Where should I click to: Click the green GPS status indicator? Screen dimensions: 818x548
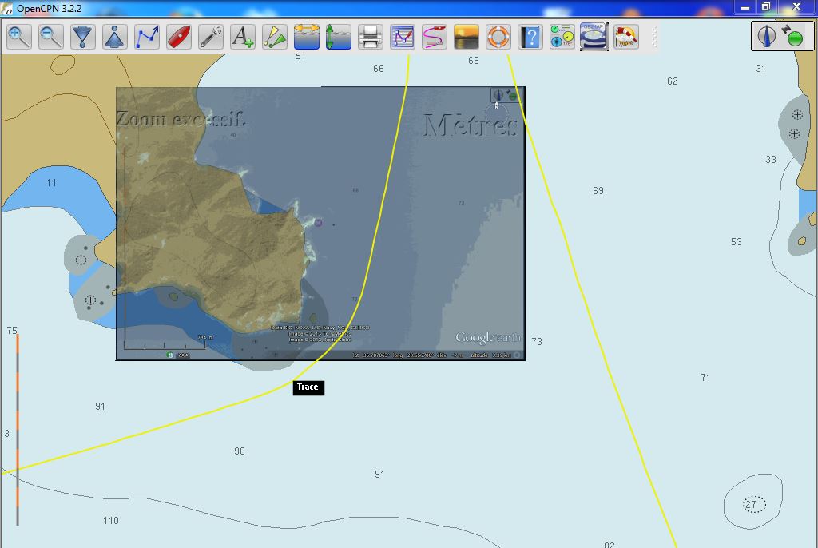tap(795, 38)
